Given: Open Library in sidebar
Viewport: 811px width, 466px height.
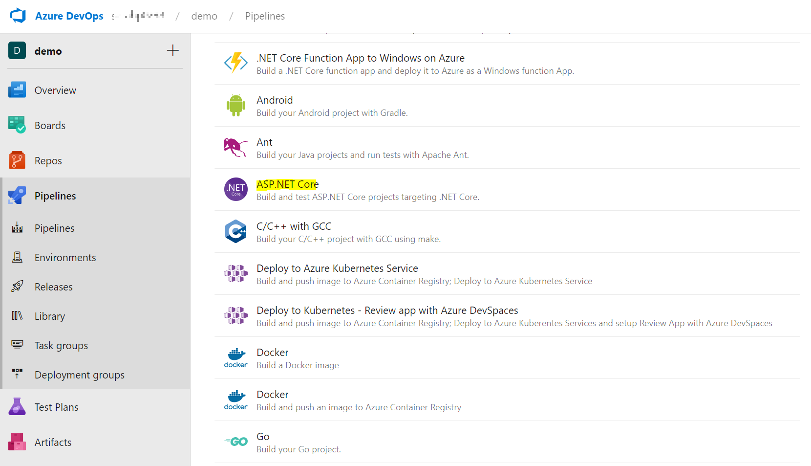Looking at the screenshot, I should click(50, 316).
